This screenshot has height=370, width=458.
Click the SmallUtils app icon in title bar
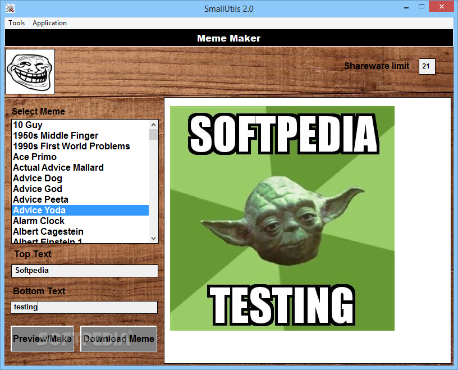point(10,8)
